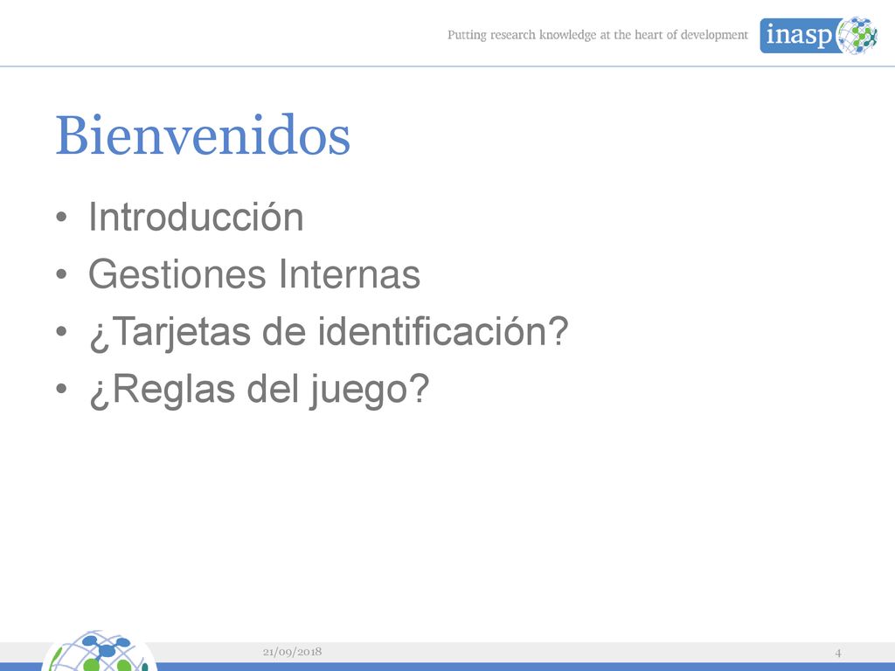The width and height of the screenshot is (895, 671).
Task: Click the date 21/09/2018 in the footer
Action: [292, 652]
